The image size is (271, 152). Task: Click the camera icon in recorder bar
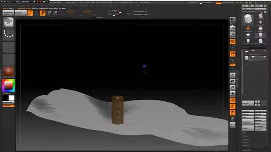pos(44,2)
